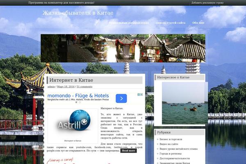Click the 'facebook.com' text in article
This screenshot has width=246, height=164.
[102, 147]
